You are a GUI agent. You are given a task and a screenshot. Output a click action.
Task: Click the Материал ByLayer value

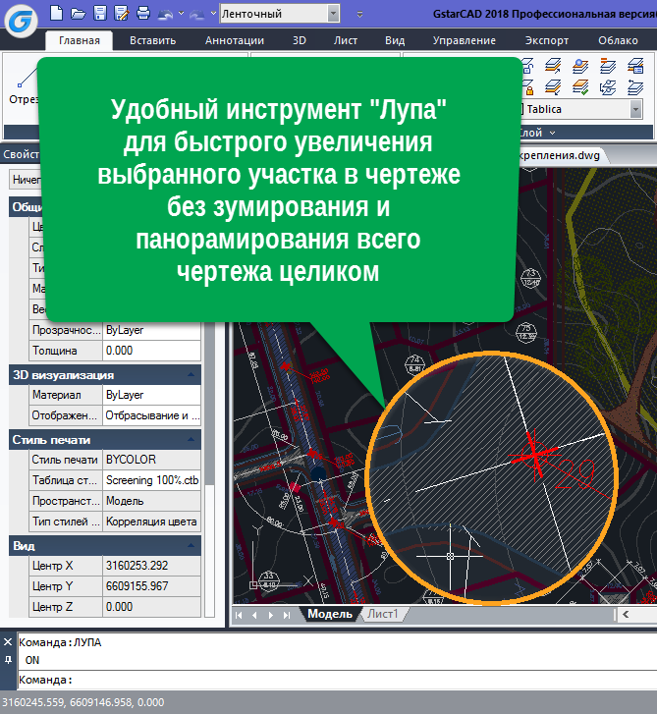[x=151, y=395]
